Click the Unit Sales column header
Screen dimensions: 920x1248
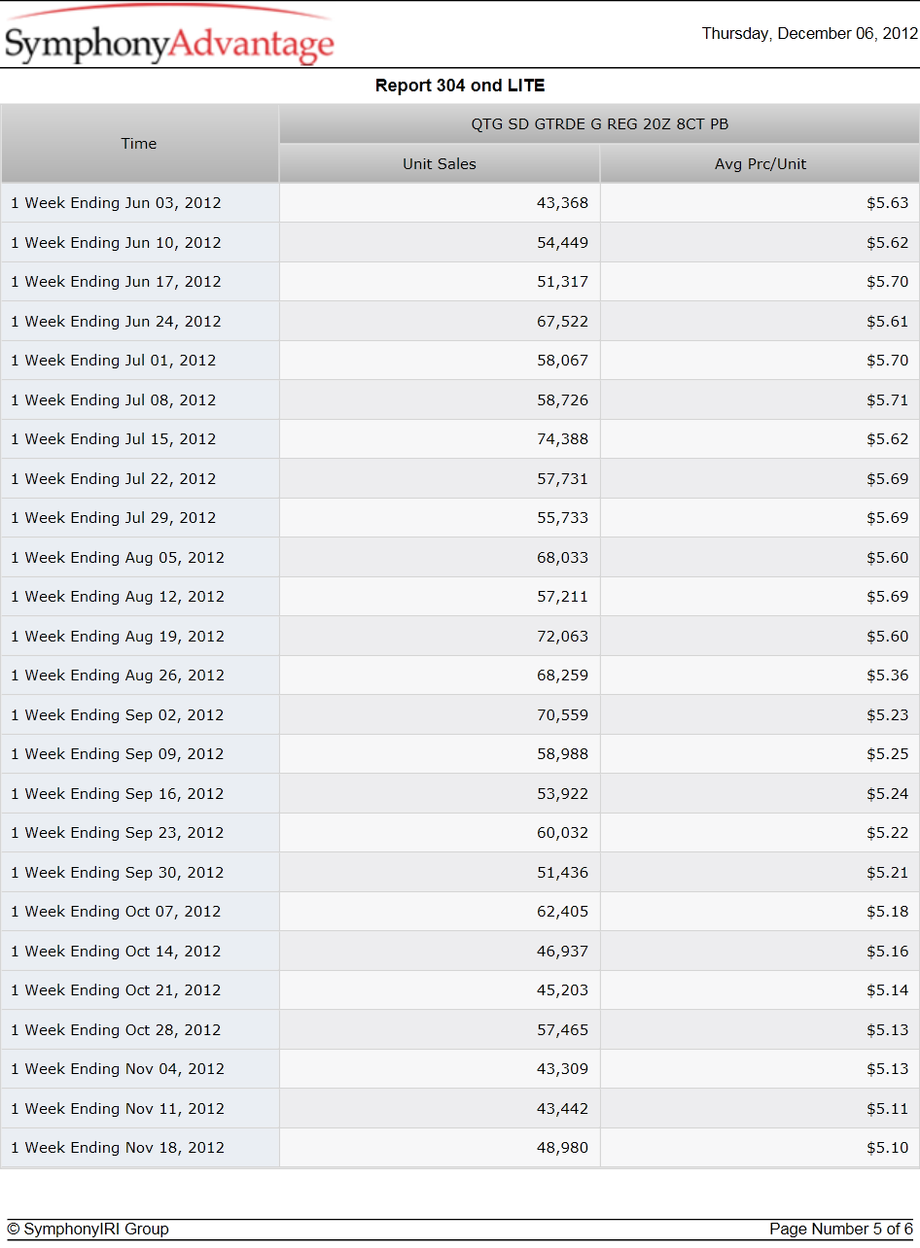pos(440,164)
